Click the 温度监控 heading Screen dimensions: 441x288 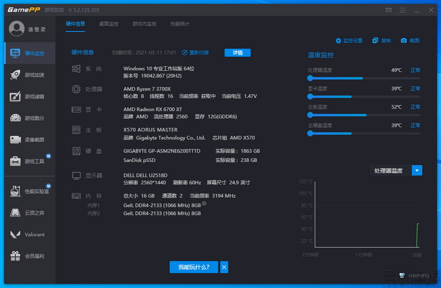pos(320,55)
